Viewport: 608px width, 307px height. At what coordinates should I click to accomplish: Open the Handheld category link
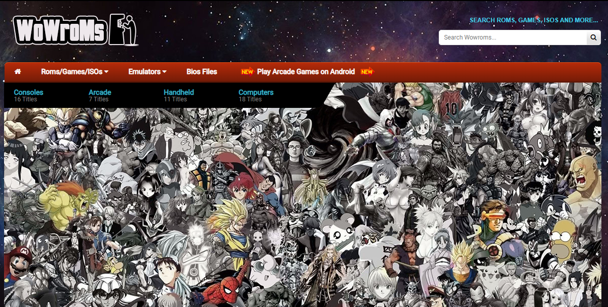point(179,92)
